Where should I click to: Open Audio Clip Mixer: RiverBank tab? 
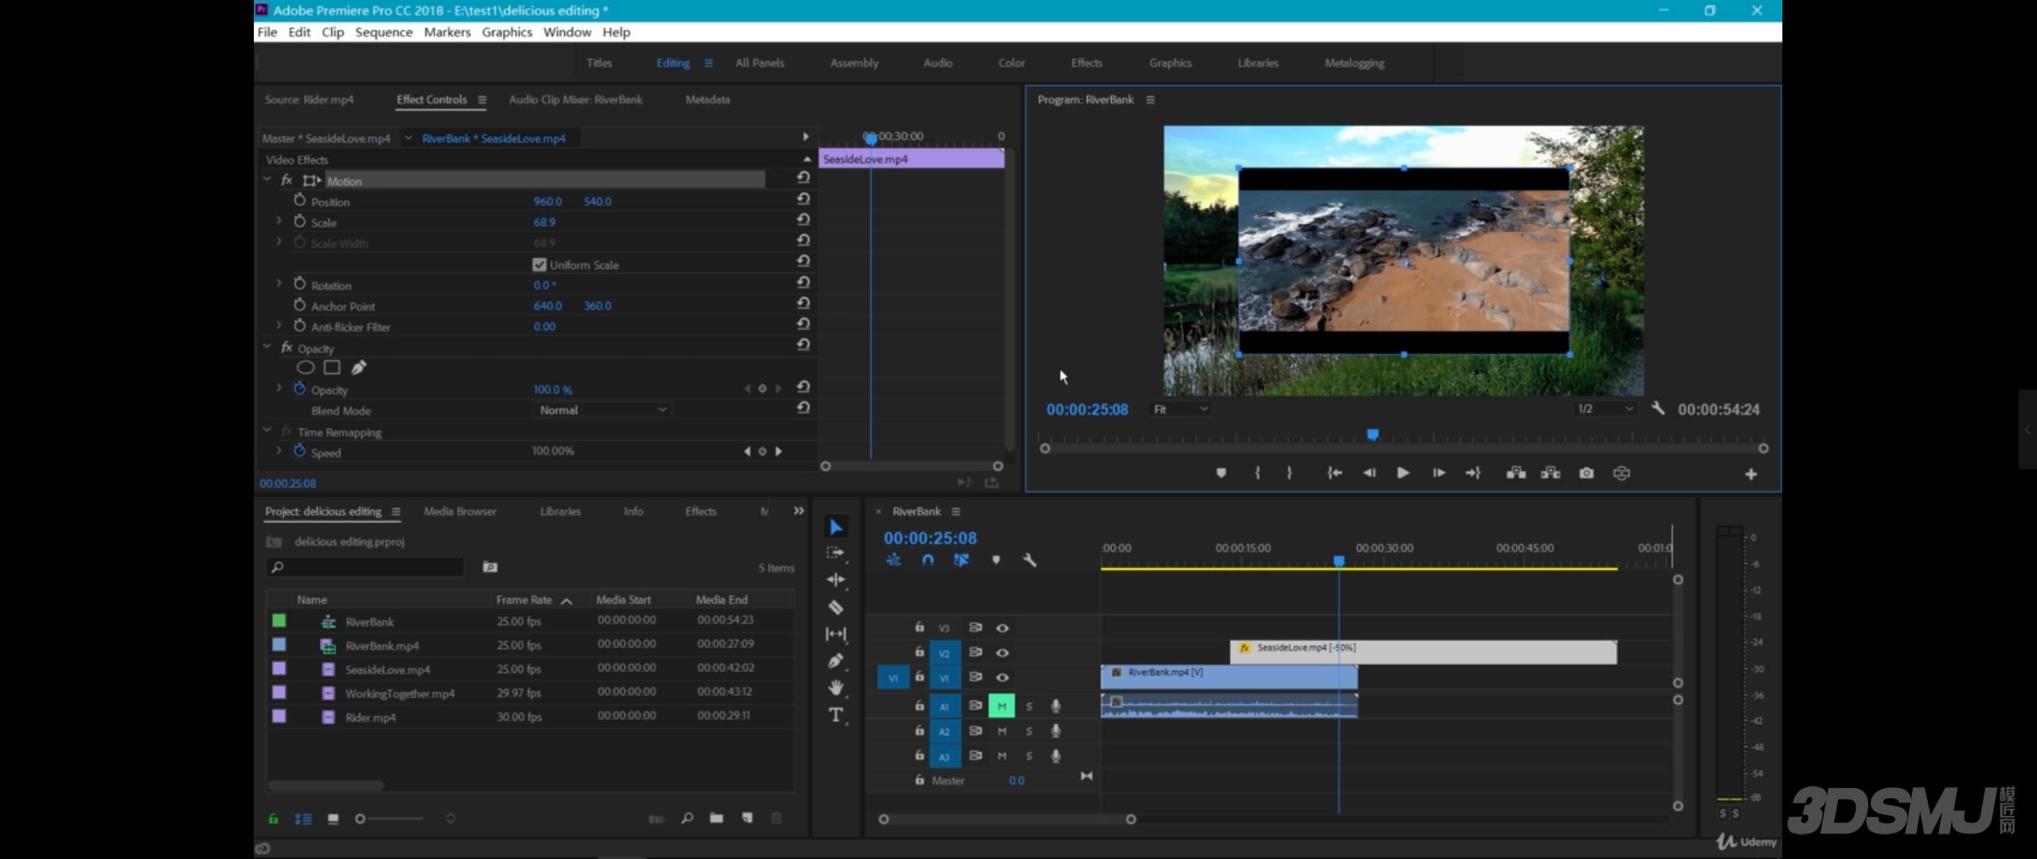575,99
